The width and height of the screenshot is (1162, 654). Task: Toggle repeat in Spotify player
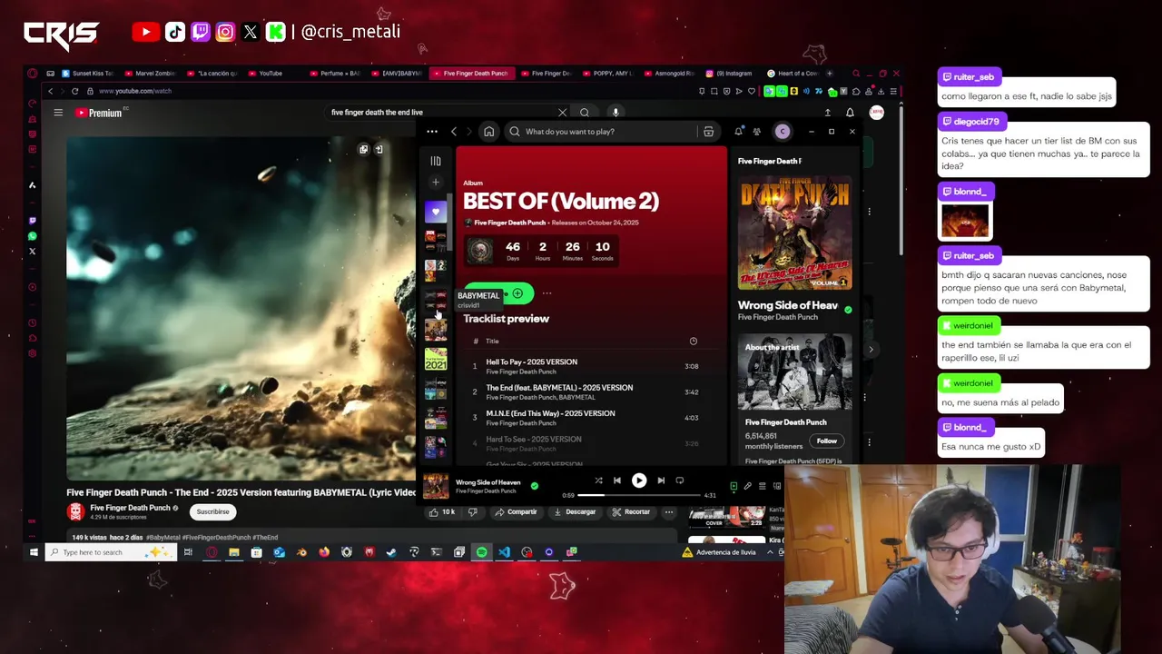680,481
